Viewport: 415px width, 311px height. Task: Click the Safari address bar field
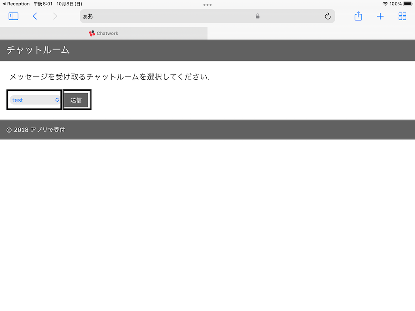click(170, 16)
